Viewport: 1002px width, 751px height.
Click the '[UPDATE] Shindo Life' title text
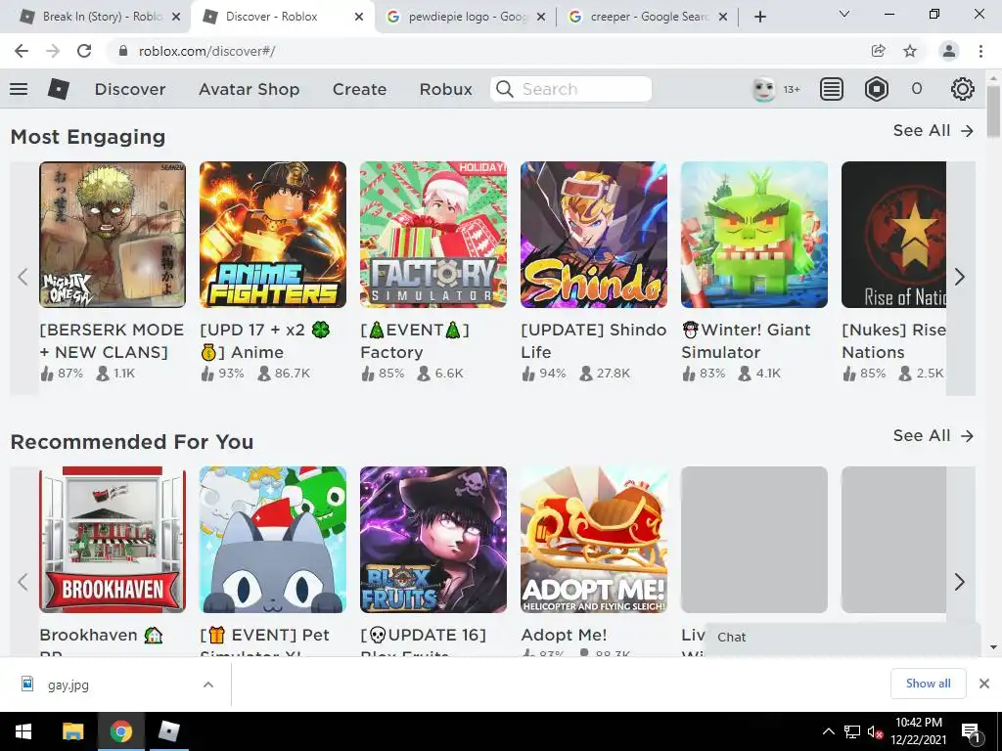tap(594, 341)
